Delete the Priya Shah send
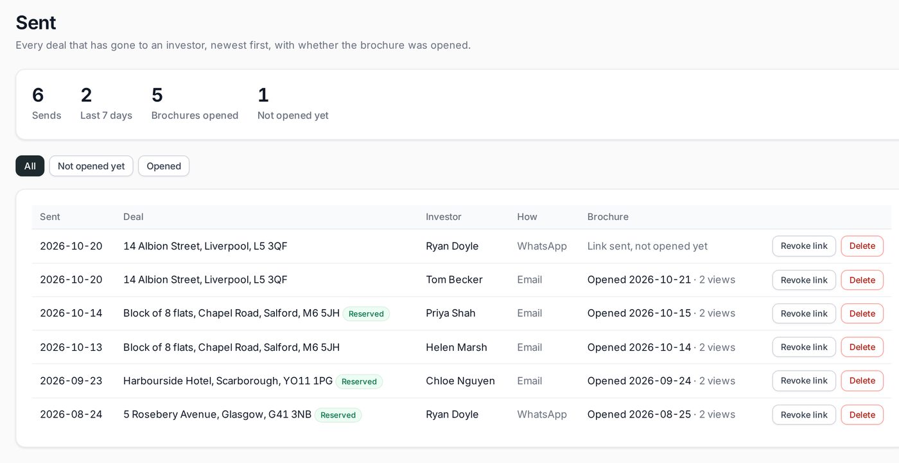Viewport: 899px width, 463px height. [862, 314]
